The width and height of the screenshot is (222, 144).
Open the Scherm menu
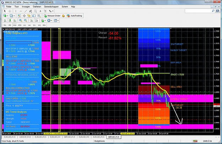65,7
